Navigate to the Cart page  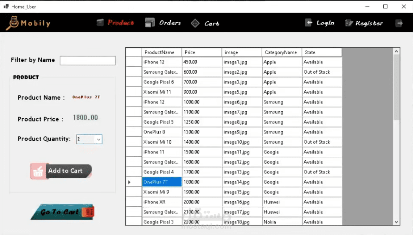click(212, 23)
